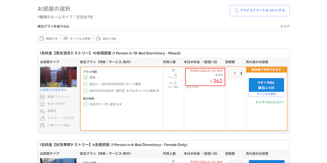Image resolution: width=327 pixels, height=163 pixels.
Task: Click the 今すぐ予約& 後払いOK booking button
Action: (266, 85)
